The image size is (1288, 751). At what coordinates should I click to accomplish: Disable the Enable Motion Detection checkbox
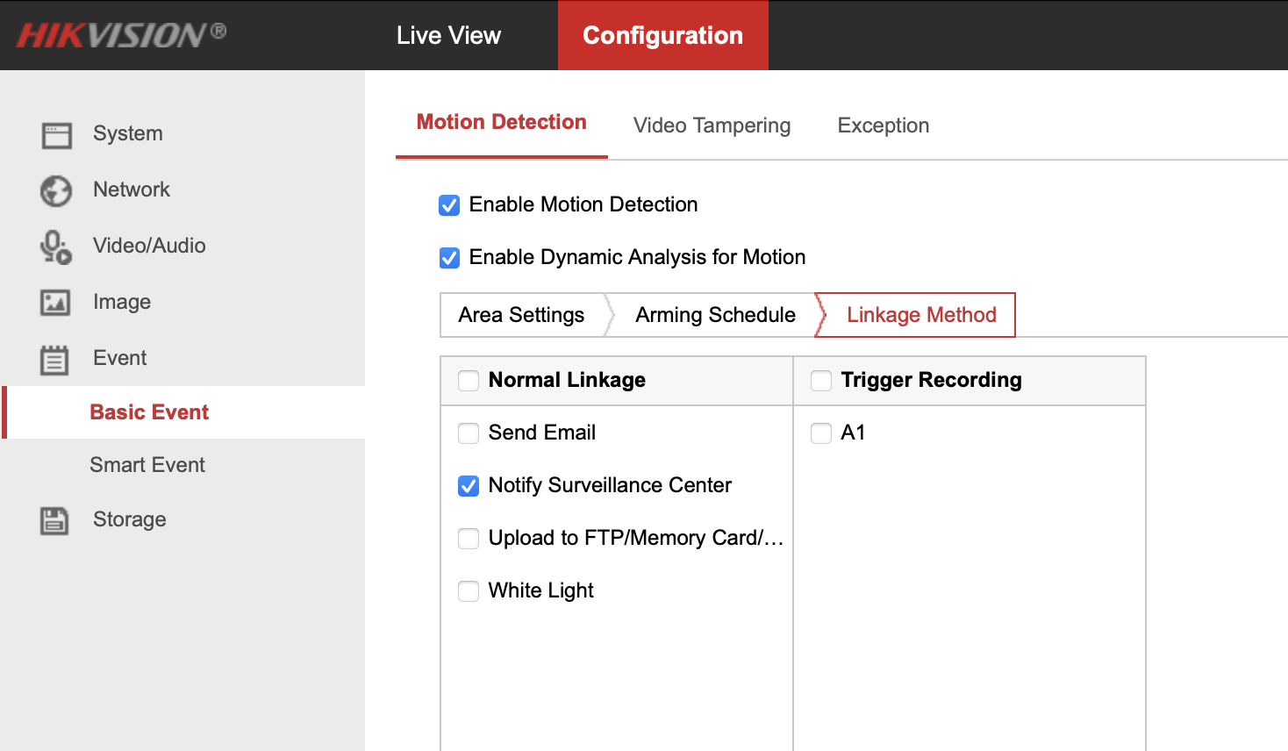(x=449, y=205)
